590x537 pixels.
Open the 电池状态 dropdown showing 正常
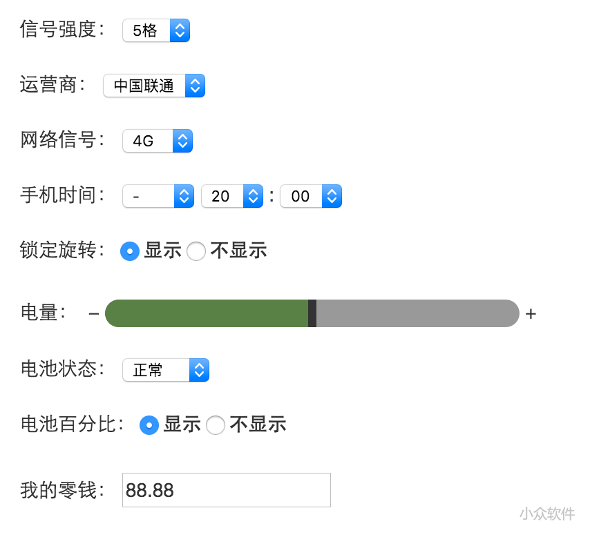pyautogui.click(x=166, y=370)
